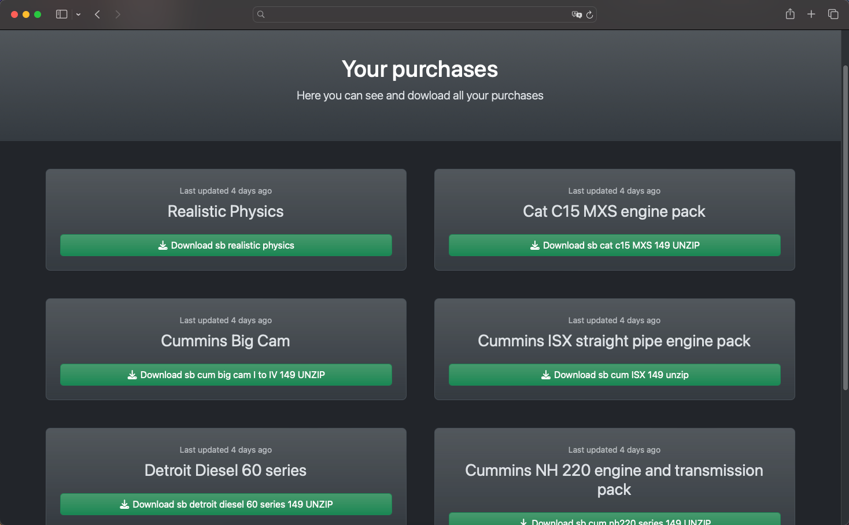849x525 pixels.
Task: Open the Share icon menu
Action: pos(790,14)
